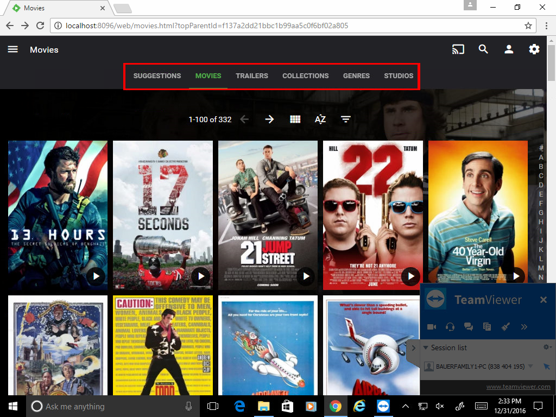Collapse TeamViewer panel side arrow
The image size is (556, 417).
point(413,348)
